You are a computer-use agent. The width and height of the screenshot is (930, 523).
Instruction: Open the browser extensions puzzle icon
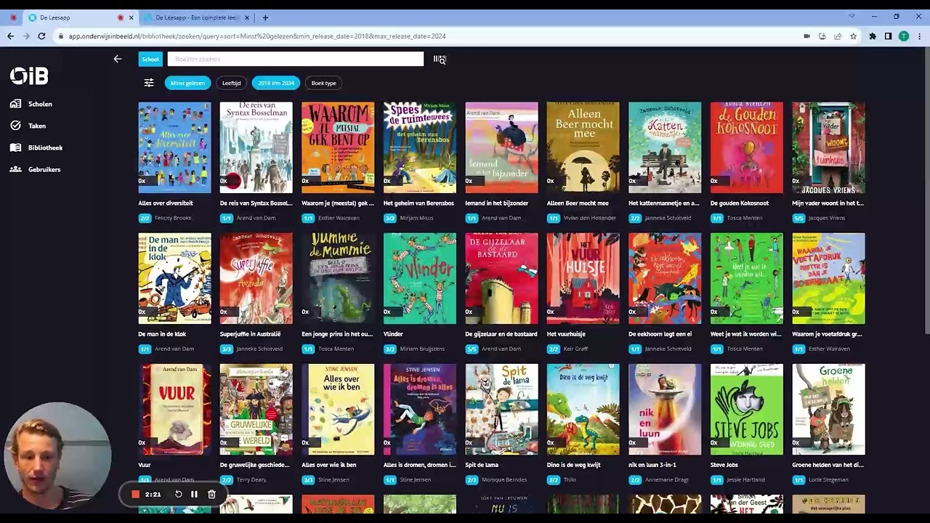point(873,36)
